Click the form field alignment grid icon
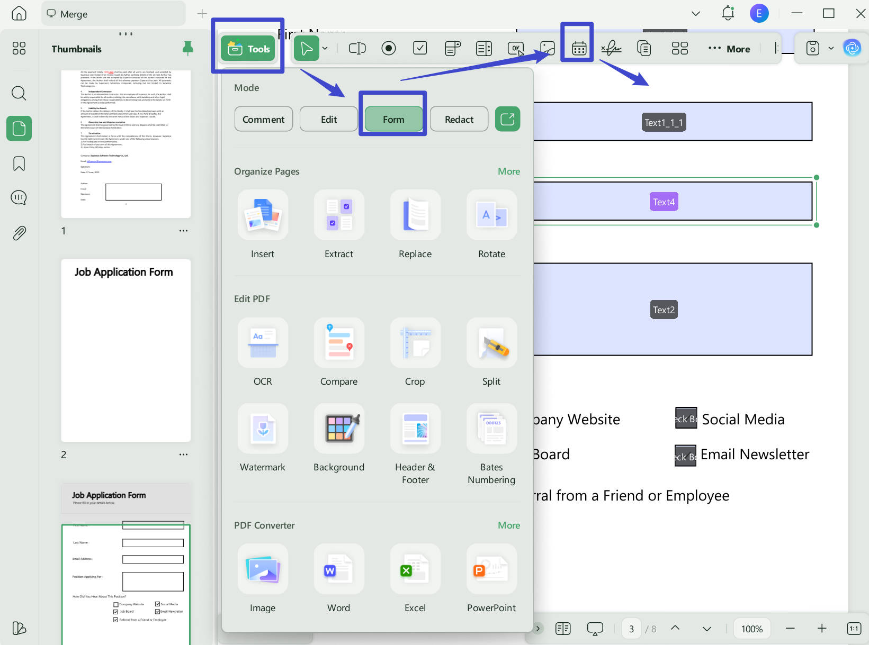Viewport: 869px width, 645px height. click(679, 49)
